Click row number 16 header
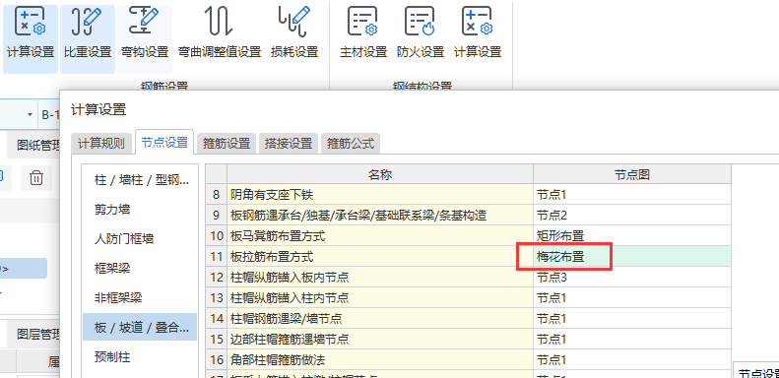Viewport: 779px width, 378px height. [x=216, y=359]
